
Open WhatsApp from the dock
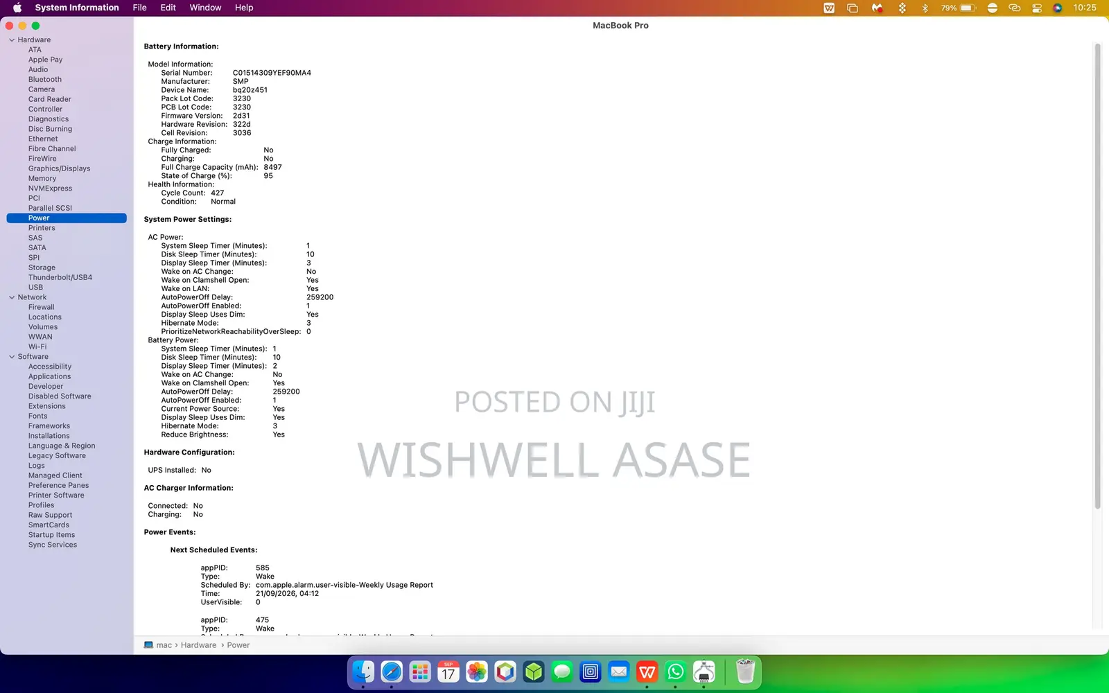click(x=676, y=672)
